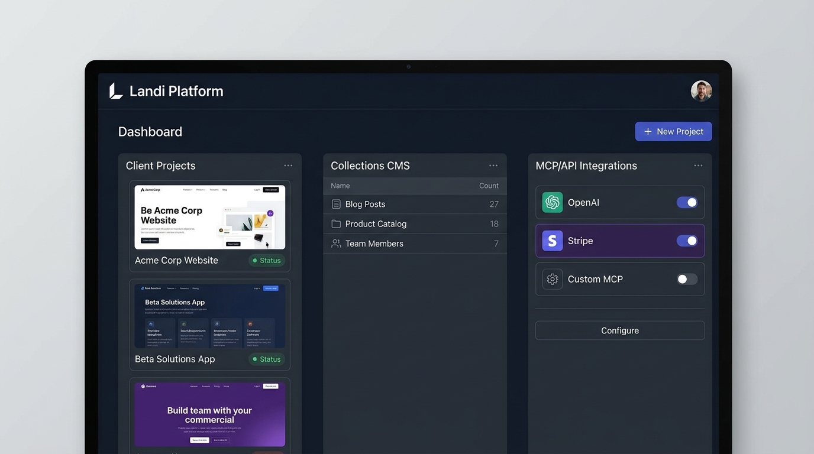The image size is (814, 454).
Task: Disable the Stripe integration toggle
Action: (x=687, y=241)
